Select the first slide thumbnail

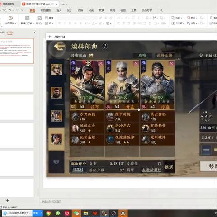pyautogui.click(x=17, y=51)
